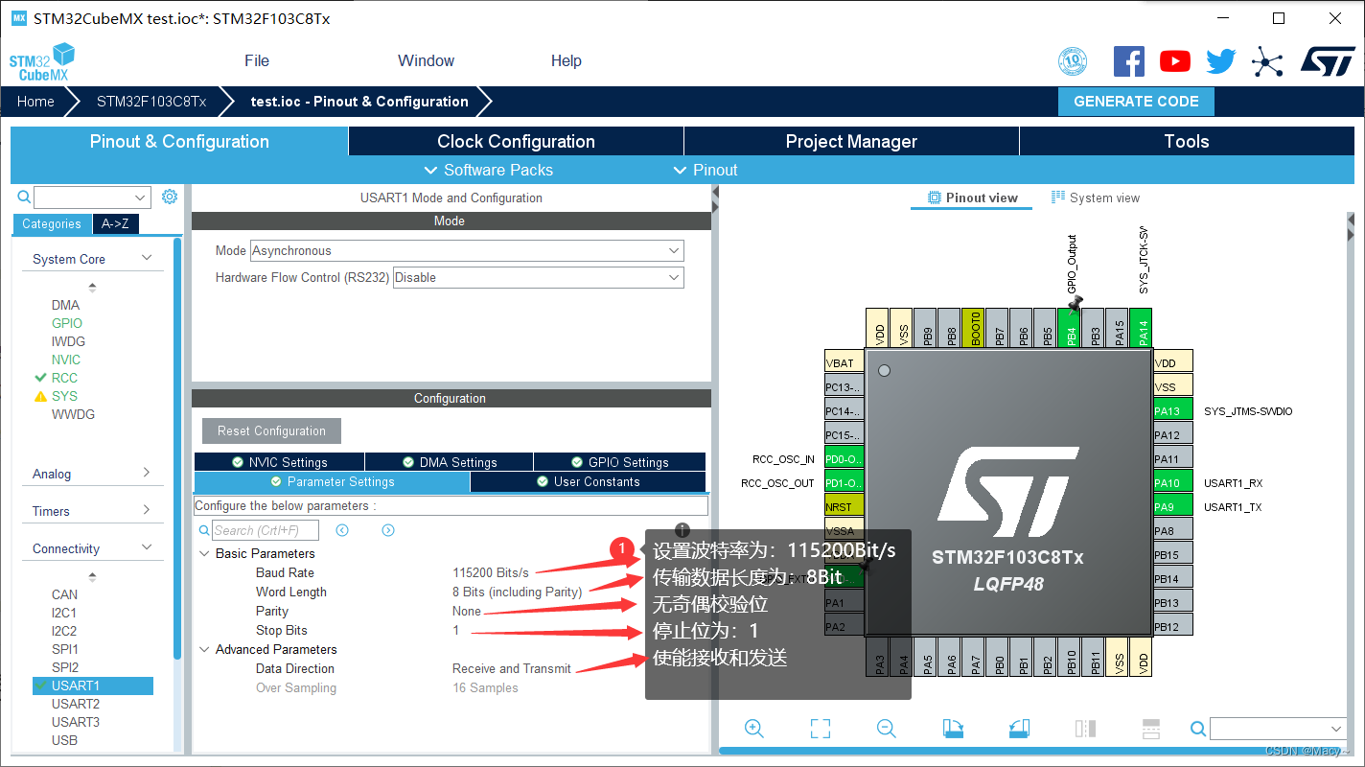Open the settings gear in the category panel
Viewport: 1365px width, 767px height.
pos(170,197)
